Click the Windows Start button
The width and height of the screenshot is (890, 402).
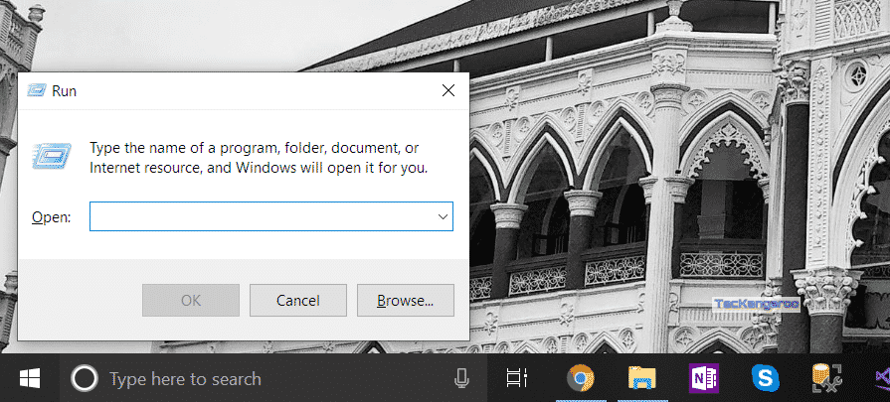(30, 378)
